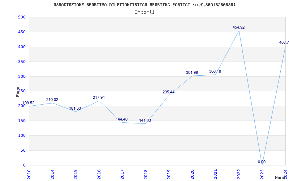Click the 301.99 data label

(x=192, y=73)
